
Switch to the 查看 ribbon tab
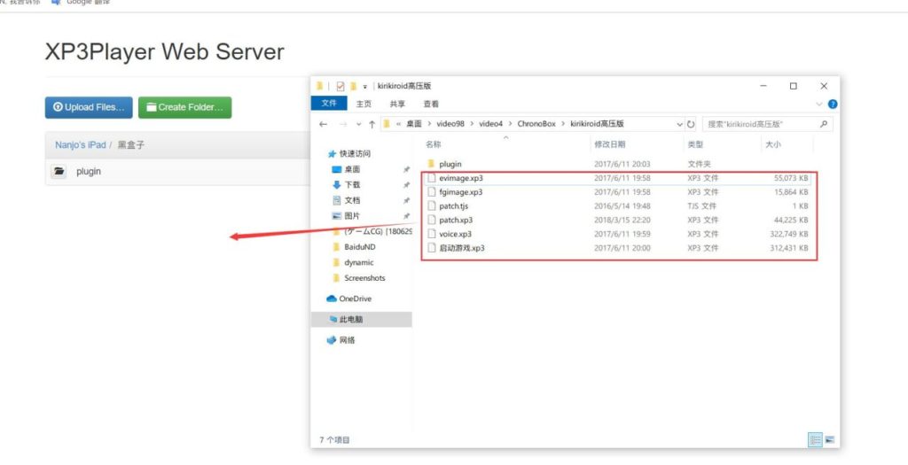click(431, 104)
